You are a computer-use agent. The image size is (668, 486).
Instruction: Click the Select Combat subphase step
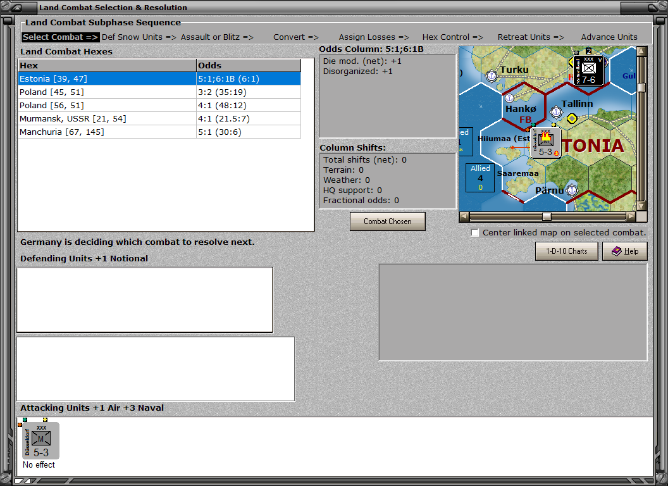click(61, 37)
